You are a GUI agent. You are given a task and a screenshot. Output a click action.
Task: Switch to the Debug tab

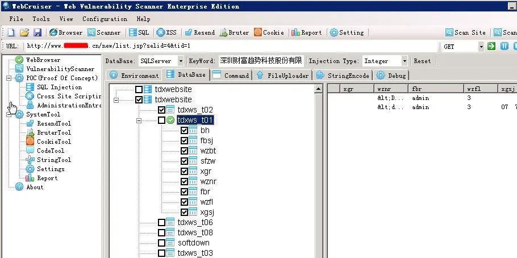391,75
